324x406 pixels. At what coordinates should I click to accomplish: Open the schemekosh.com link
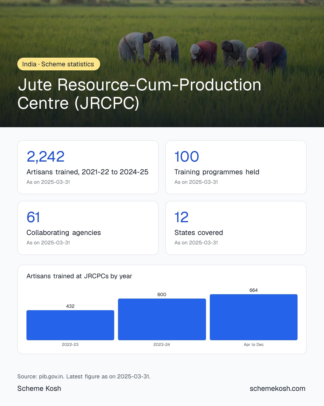click(278, 388)
